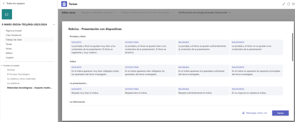Click the rubric dialog vertical scrollbar

(292, 46)
